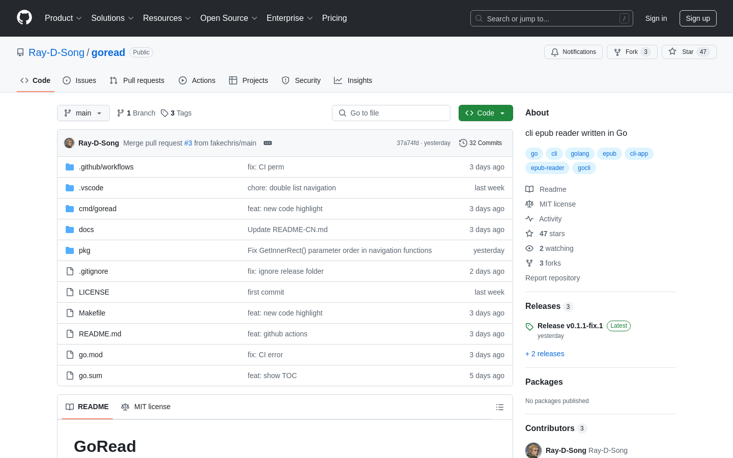Select the README tab in file panel

87,407
